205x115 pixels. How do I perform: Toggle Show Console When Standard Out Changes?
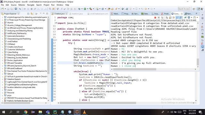coord(177,18)
